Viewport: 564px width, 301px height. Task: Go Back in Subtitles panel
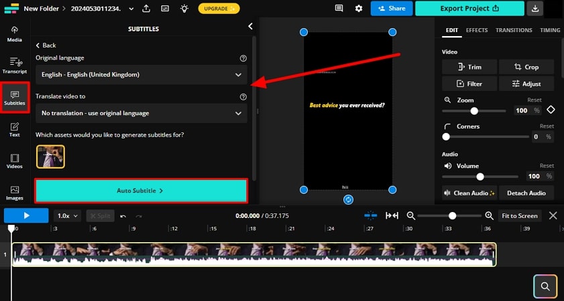[x=46, y=45]
